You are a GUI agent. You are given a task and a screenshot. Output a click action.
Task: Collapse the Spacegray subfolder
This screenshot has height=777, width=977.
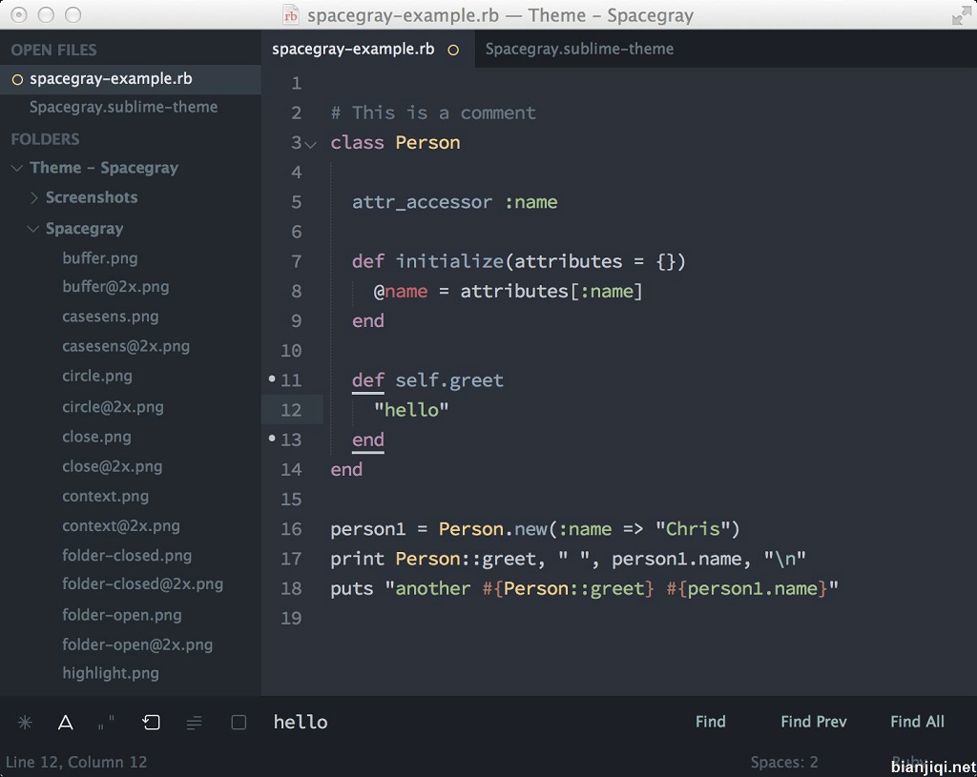point(33,229)
